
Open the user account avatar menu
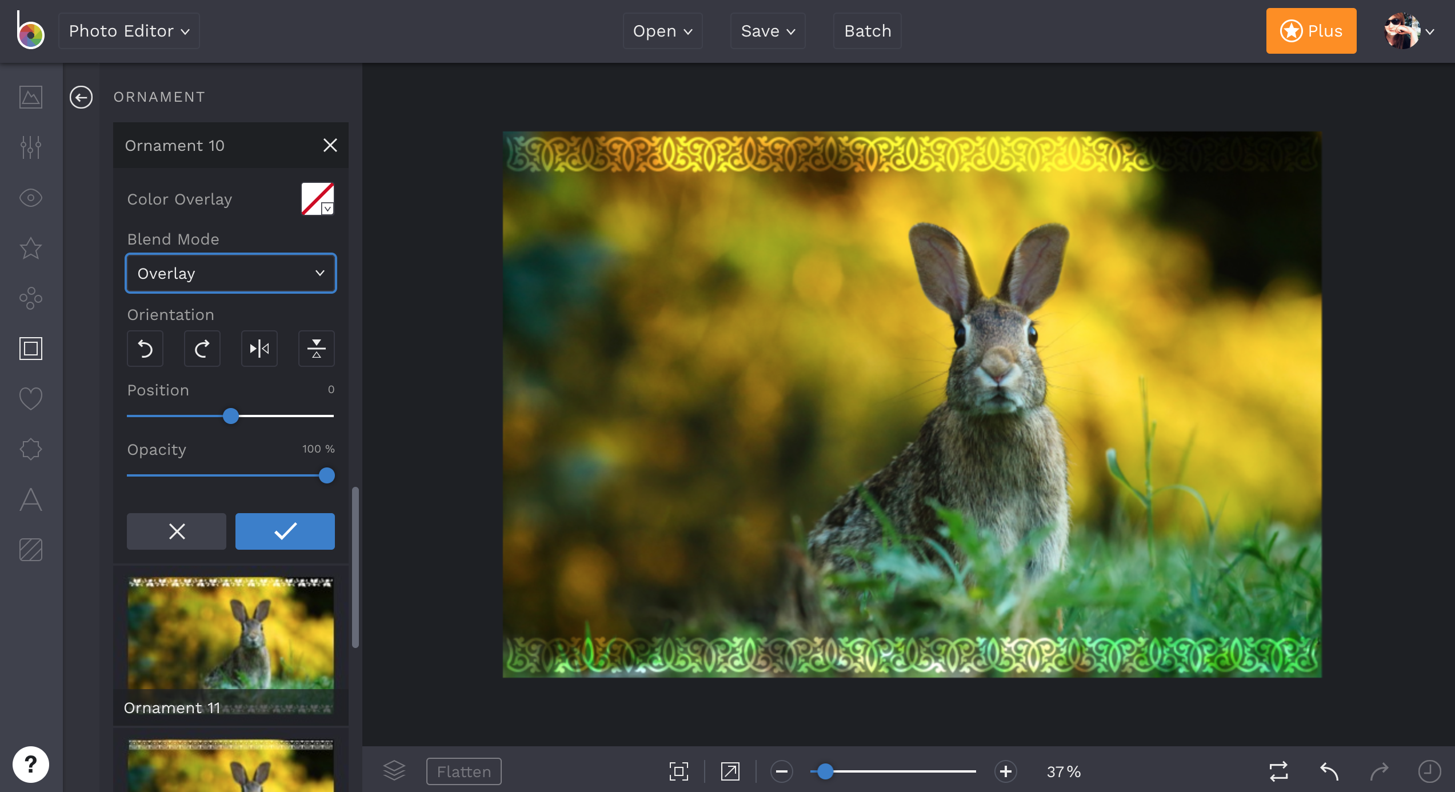(x=1409, y=31)
